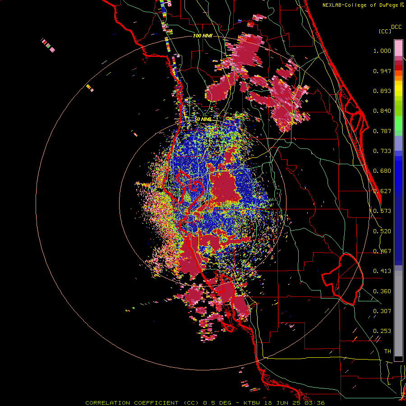Click the large crimson echo east of Tampa Bay
The image size is (406, 406).
pyautogui.click(x=223, y=186)
